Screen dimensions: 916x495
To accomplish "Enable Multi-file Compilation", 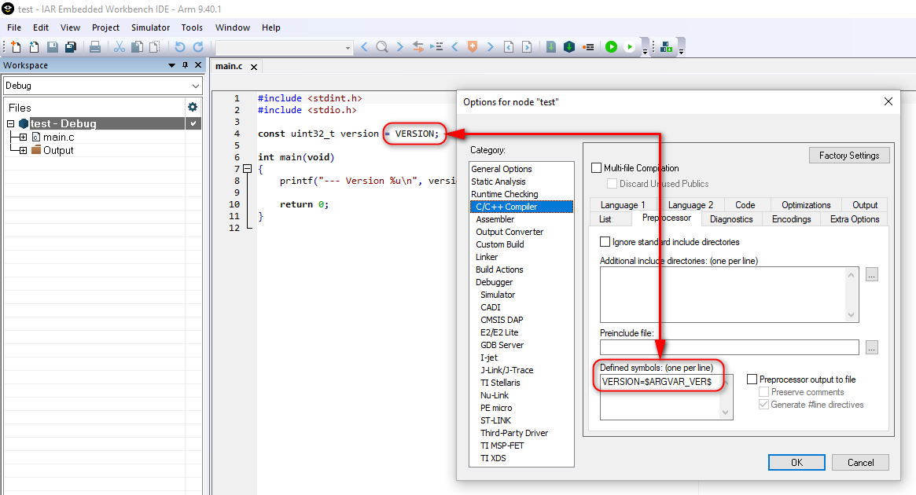I will point(596,167).
